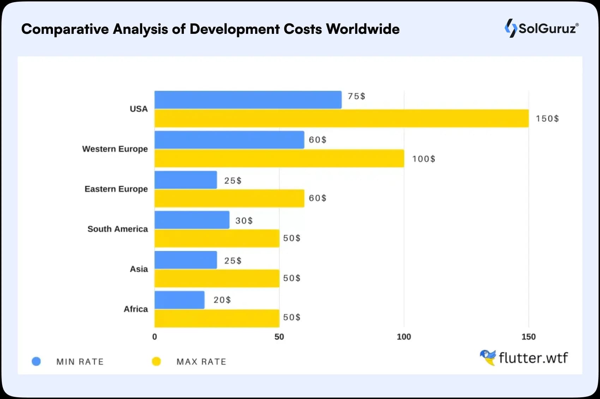Image resolution: width=600 pixels, height=399 pixels.
Task: Click the SolGuruz logo icon
Action: 511,27
